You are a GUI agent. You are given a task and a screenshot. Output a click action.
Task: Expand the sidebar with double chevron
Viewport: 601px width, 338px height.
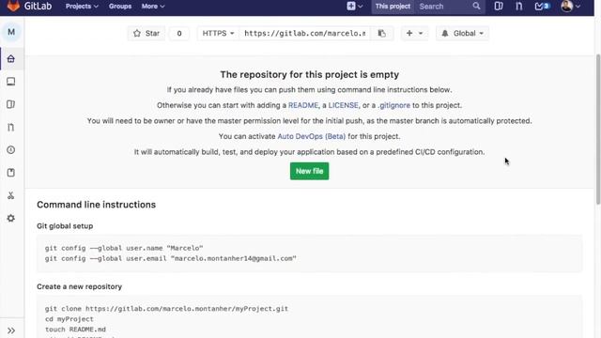click(x=11, y=330)
